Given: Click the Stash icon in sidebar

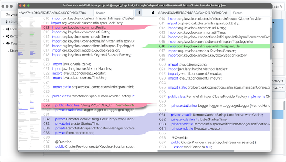Looking at the screenshot, I should [x=8, y=51].
